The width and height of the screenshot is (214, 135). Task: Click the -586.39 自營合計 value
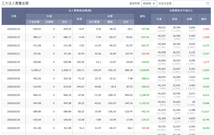(128, 70)
